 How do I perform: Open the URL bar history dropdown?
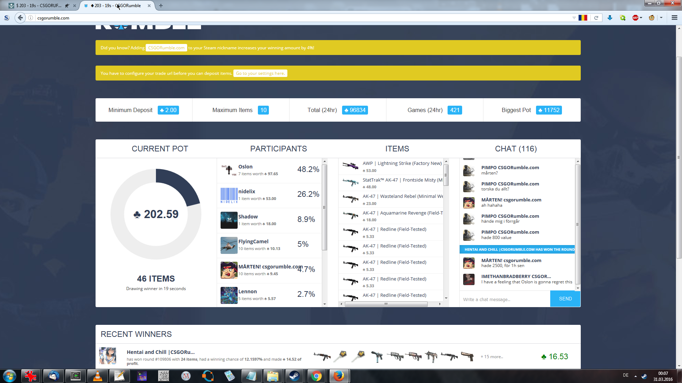point(574,18)
